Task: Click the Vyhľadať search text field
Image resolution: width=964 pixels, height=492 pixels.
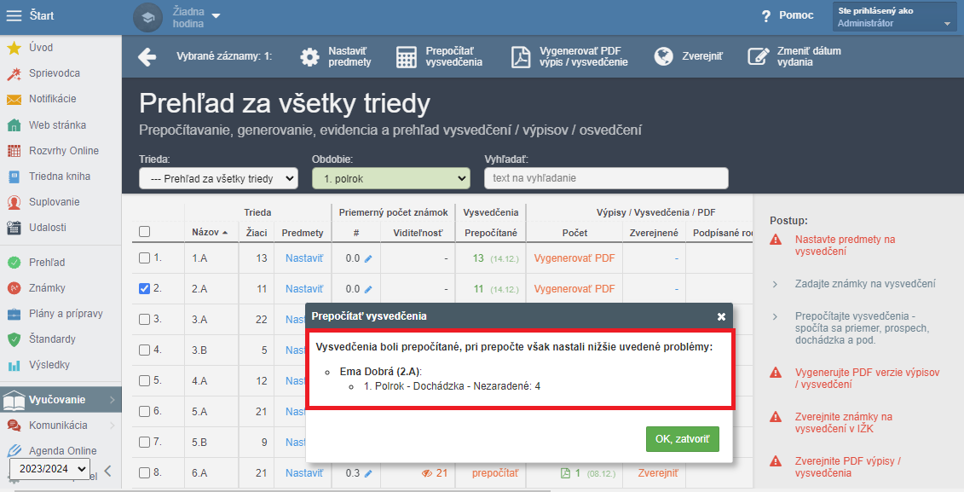Action: tap(606, 178)
